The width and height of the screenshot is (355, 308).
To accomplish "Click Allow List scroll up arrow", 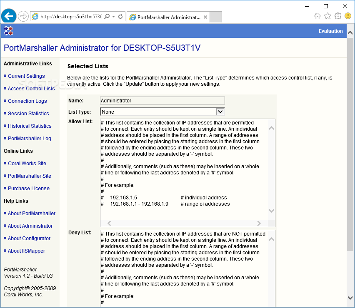I will pos(271,128).
